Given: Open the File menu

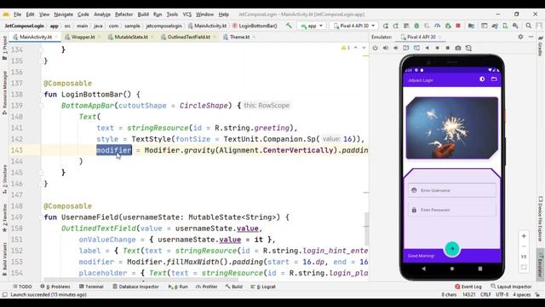Looking at the screenshot, I should click(x=17, y=14).
